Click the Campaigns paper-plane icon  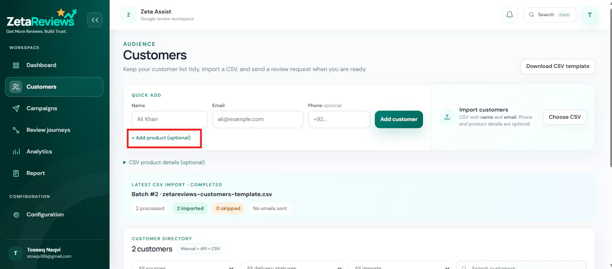tap(16, 108)
